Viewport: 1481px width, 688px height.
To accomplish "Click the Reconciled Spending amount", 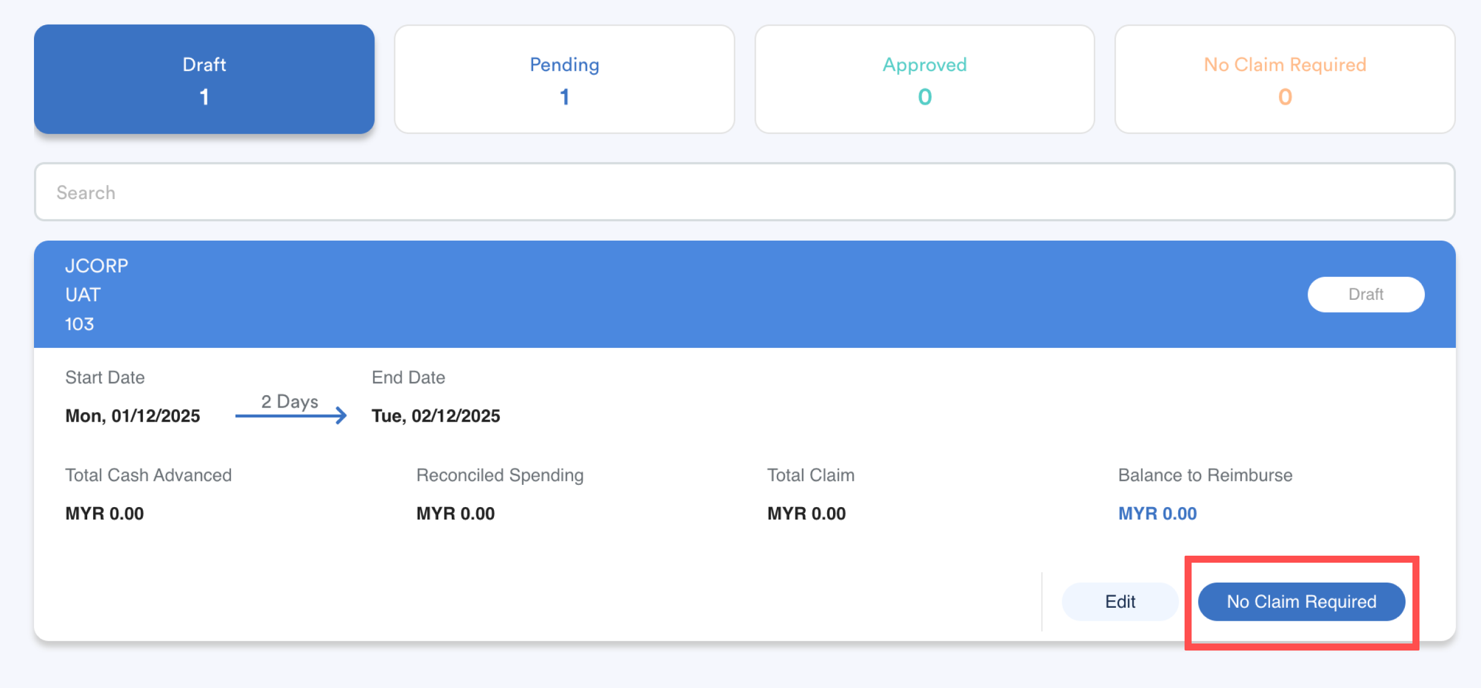I will [455, 514].
